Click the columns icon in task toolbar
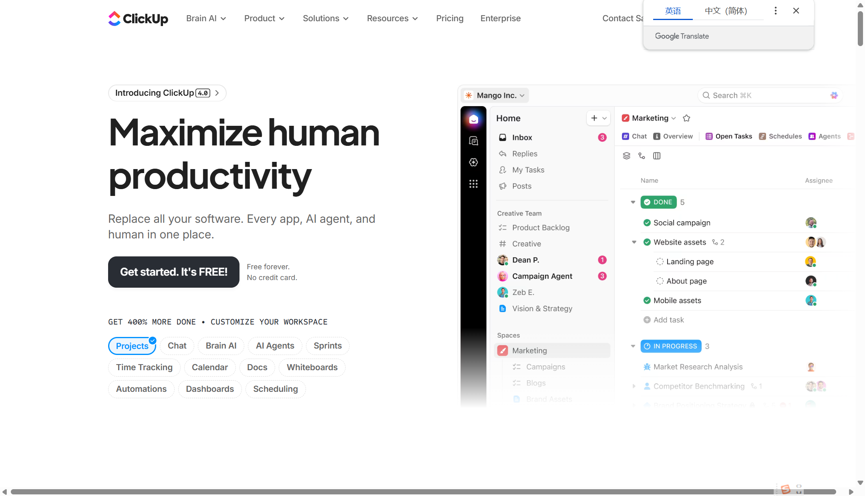Viewport: 865px width, 496px height. click(657, 156)
